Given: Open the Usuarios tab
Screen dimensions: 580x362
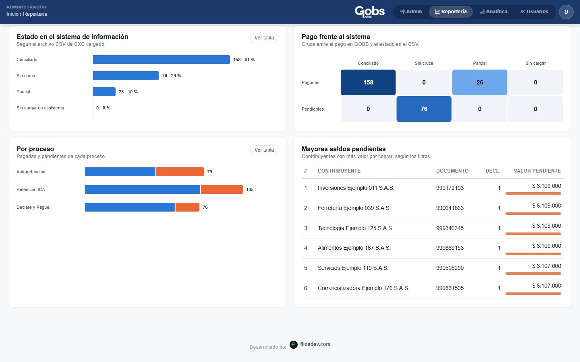Looking at the screenshot, I should click(x=534, y=12).
